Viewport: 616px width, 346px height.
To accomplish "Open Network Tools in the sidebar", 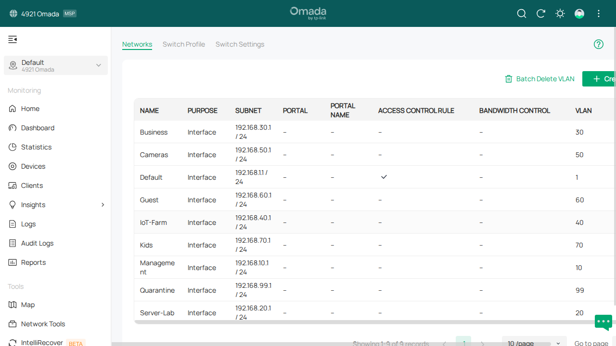I will [43, 324].
